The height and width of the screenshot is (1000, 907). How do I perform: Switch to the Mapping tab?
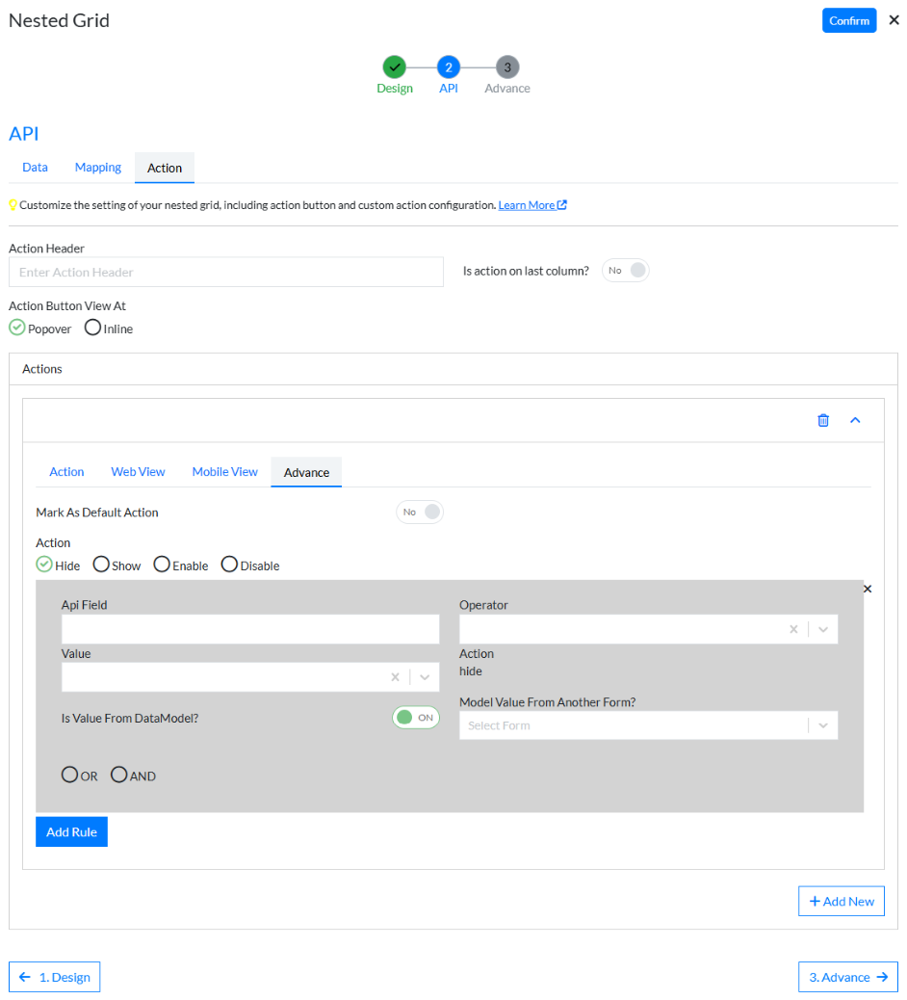pos(98,168)
